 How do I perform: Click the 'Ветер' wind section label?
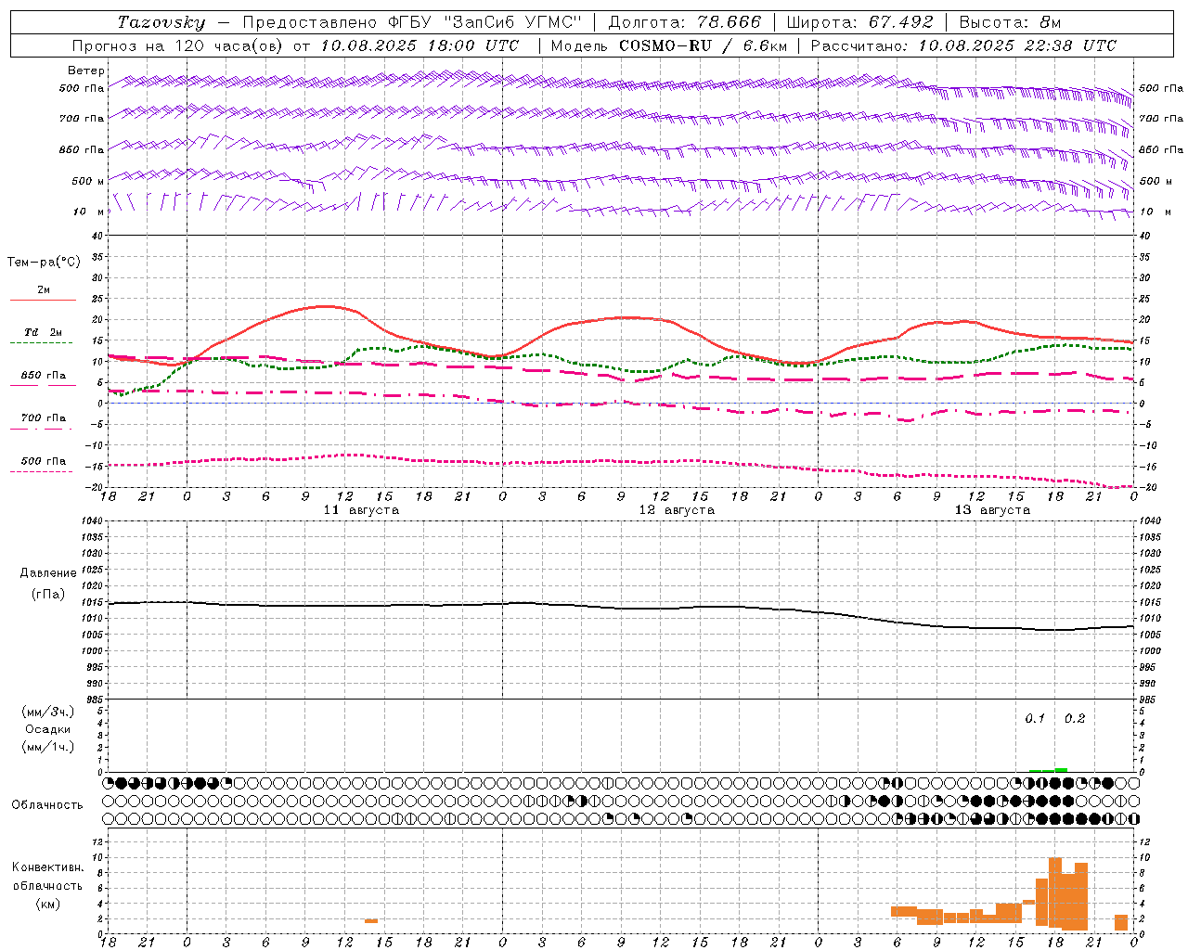coord(85,71)
